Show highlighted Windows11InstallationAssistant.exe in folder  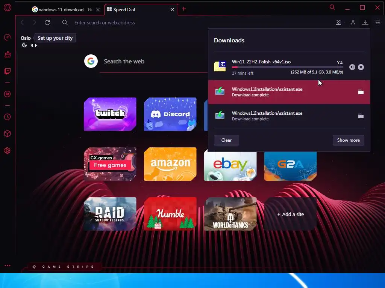coord(361,92)
